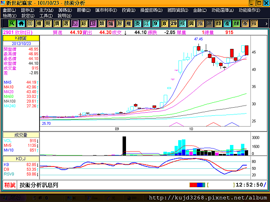Click the 2901 欣欣(日) stock title
The width and height of the screenshot is (270, 202).
pyautogui.click(x=18, y=32)
